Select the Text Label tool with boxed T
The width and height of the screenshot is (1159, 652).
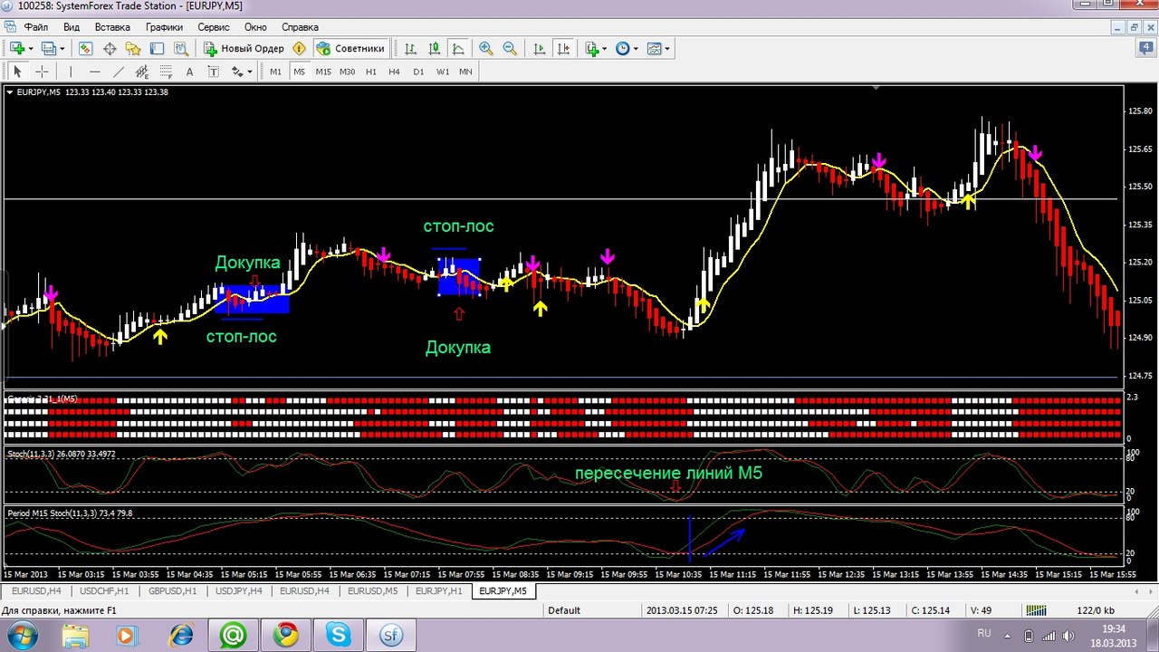pos(213,72)
